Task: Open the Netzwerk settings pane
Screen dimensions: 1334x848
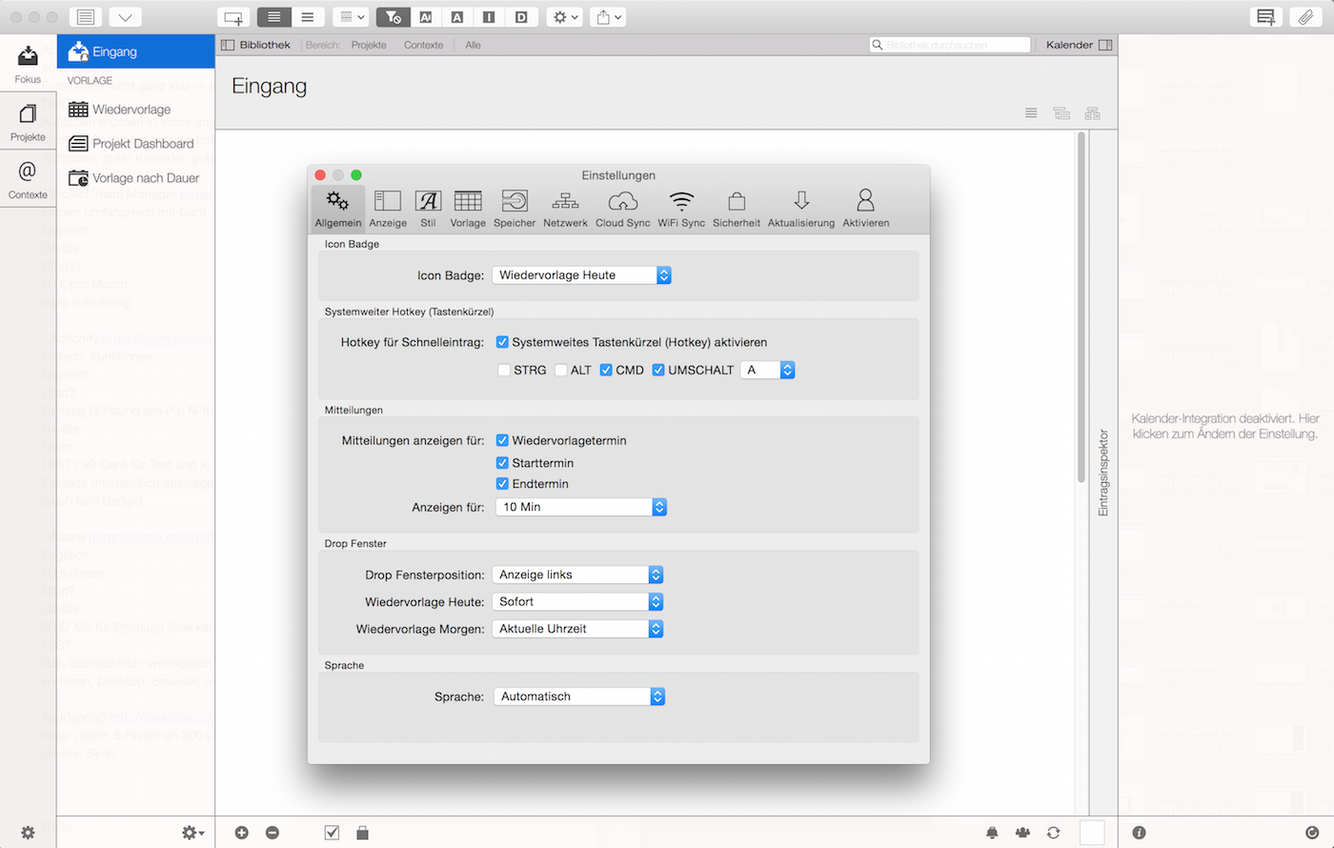Action: [x=565, y=209]
